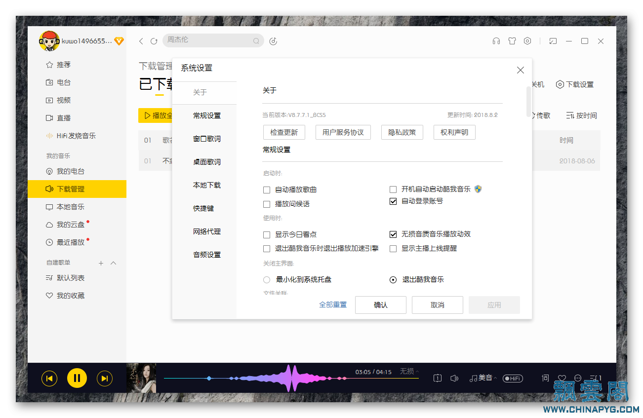Refresh the page with circular arrow
This screenshot has width=643, height=418.
pyautogui.click(x=154, y=41)
